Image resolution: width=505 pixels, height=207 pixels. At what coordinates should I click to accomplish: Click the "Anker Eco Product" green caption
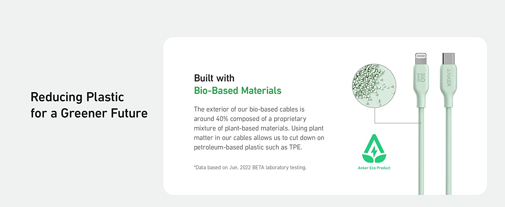click(x=374, y=168)
